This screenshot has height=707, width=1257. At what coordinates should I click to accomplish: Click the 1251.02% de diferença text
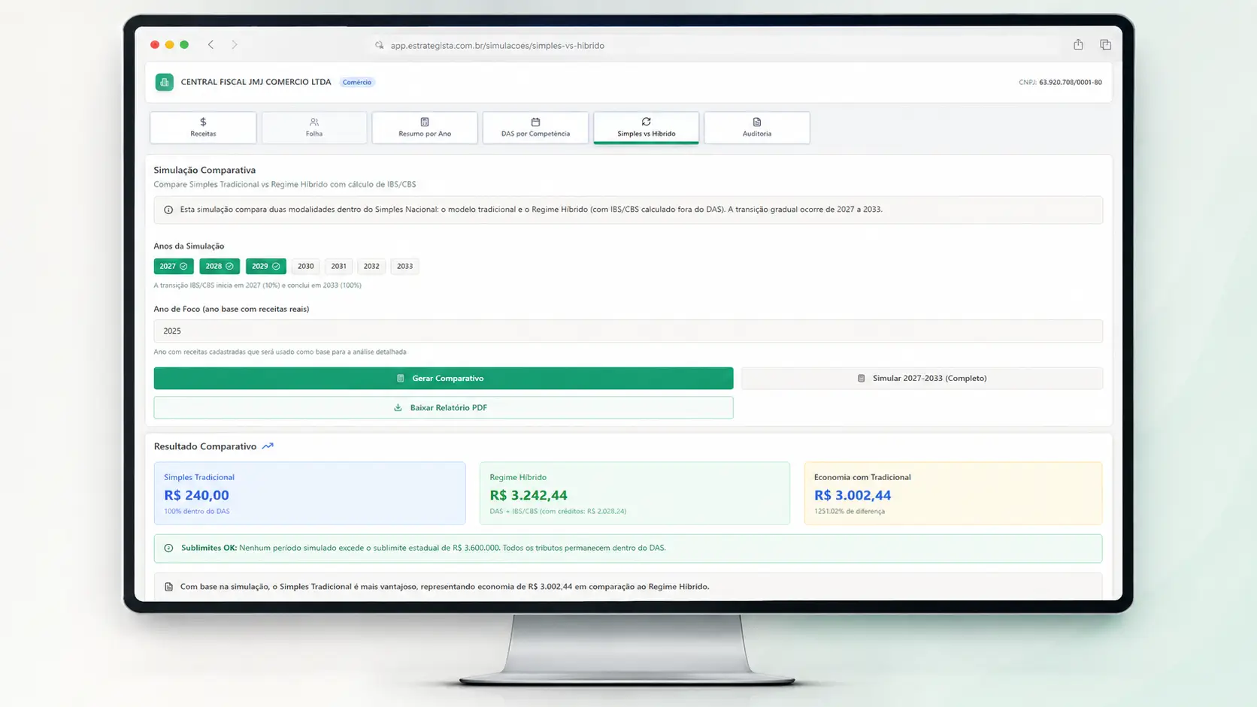tap(850, 512)
